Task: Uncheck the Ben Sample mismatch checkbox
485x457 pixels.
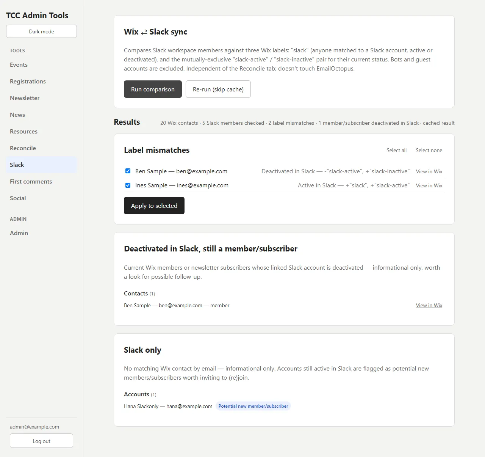Action: tap(128, 171)
